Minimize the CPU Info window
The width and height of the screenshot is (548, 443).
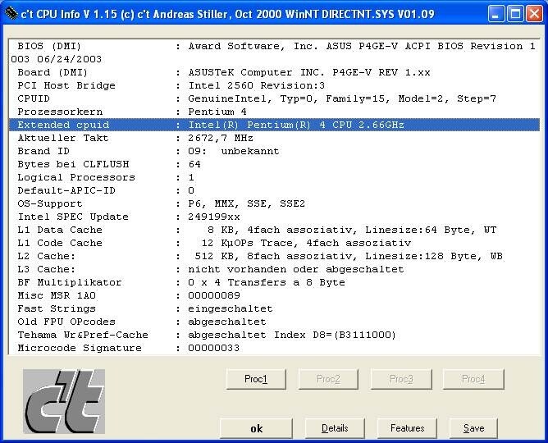(x=496, y=14)
